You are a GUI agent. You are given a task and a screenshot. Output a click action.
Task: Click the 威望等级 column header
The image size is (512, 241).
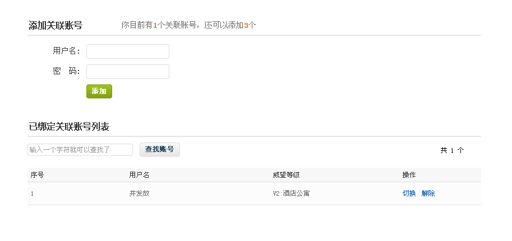(x=286, y=175)
